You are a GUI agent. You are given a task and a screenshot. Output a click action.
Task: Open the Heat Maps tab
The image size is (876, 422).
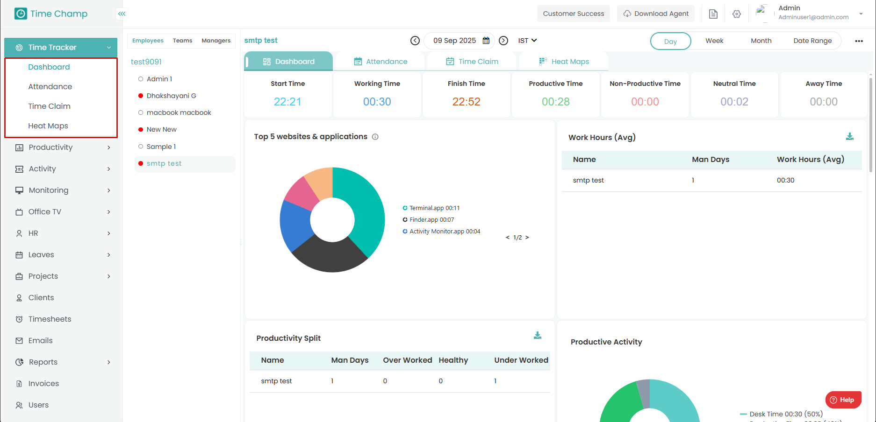(564, 62)
